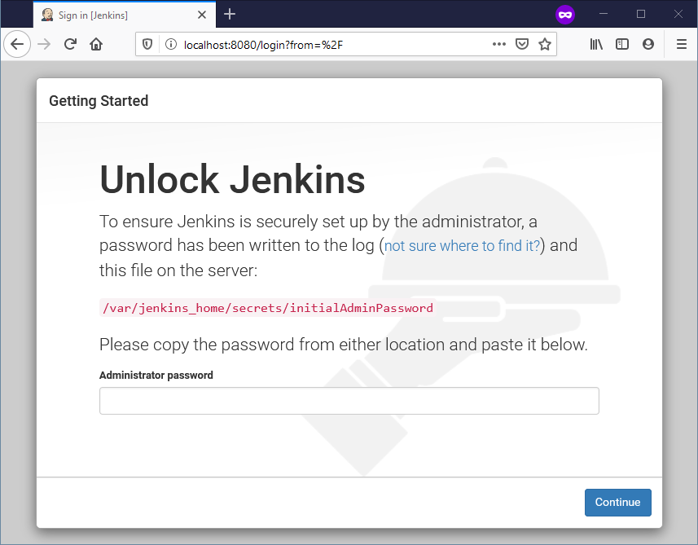Toggle the sidebar panel open
The height and width of the screenshot is (545, 698).
point(622,44)
